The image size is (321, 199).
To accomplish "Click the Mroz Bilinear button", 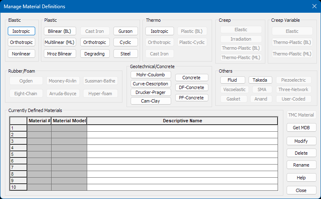I will (x=60, y=54).
